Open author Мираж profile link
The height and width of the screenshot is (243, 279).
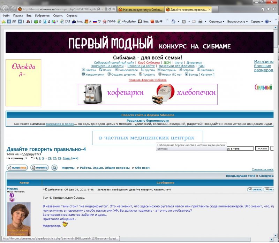(x=12, y=189)
